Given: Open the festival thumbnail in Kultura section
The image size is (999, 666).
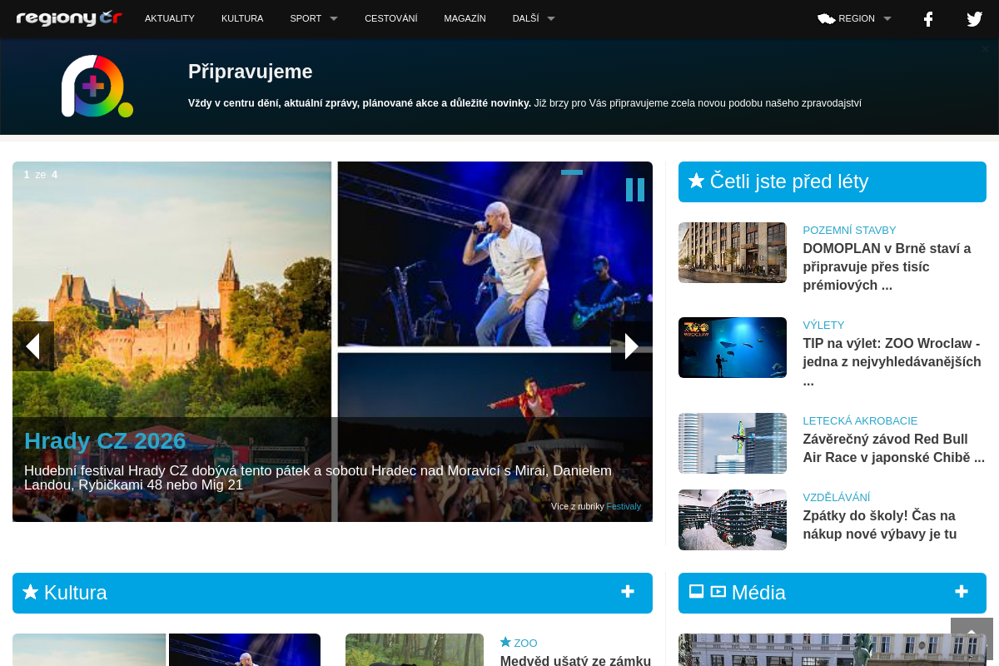Looking at the screenshot, I should click(x=166, y=649).
